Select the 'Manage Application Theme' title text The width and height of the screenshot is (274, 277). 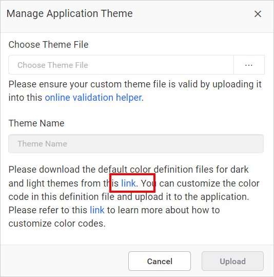pos(69,13)
